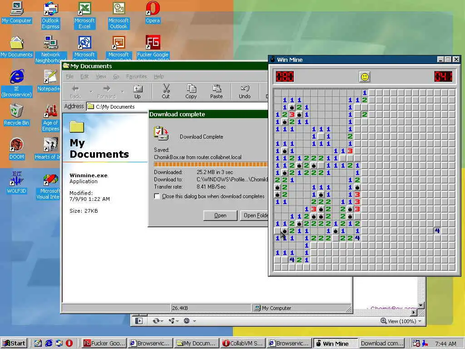Select the Opera desktop icon

pyautogui.click(x=153, y=12)
